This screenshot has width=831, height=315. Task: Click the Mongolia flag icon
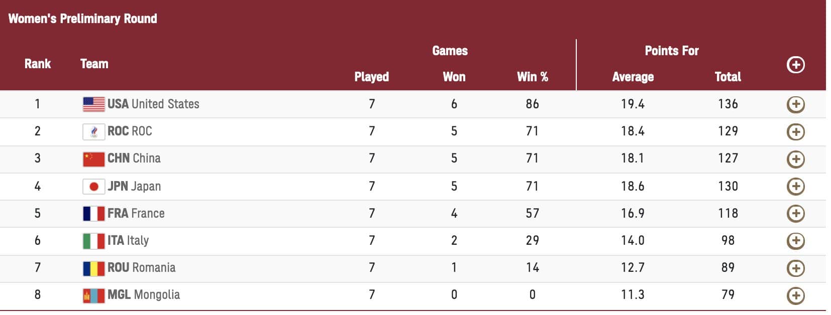click(x=93, y=295)
